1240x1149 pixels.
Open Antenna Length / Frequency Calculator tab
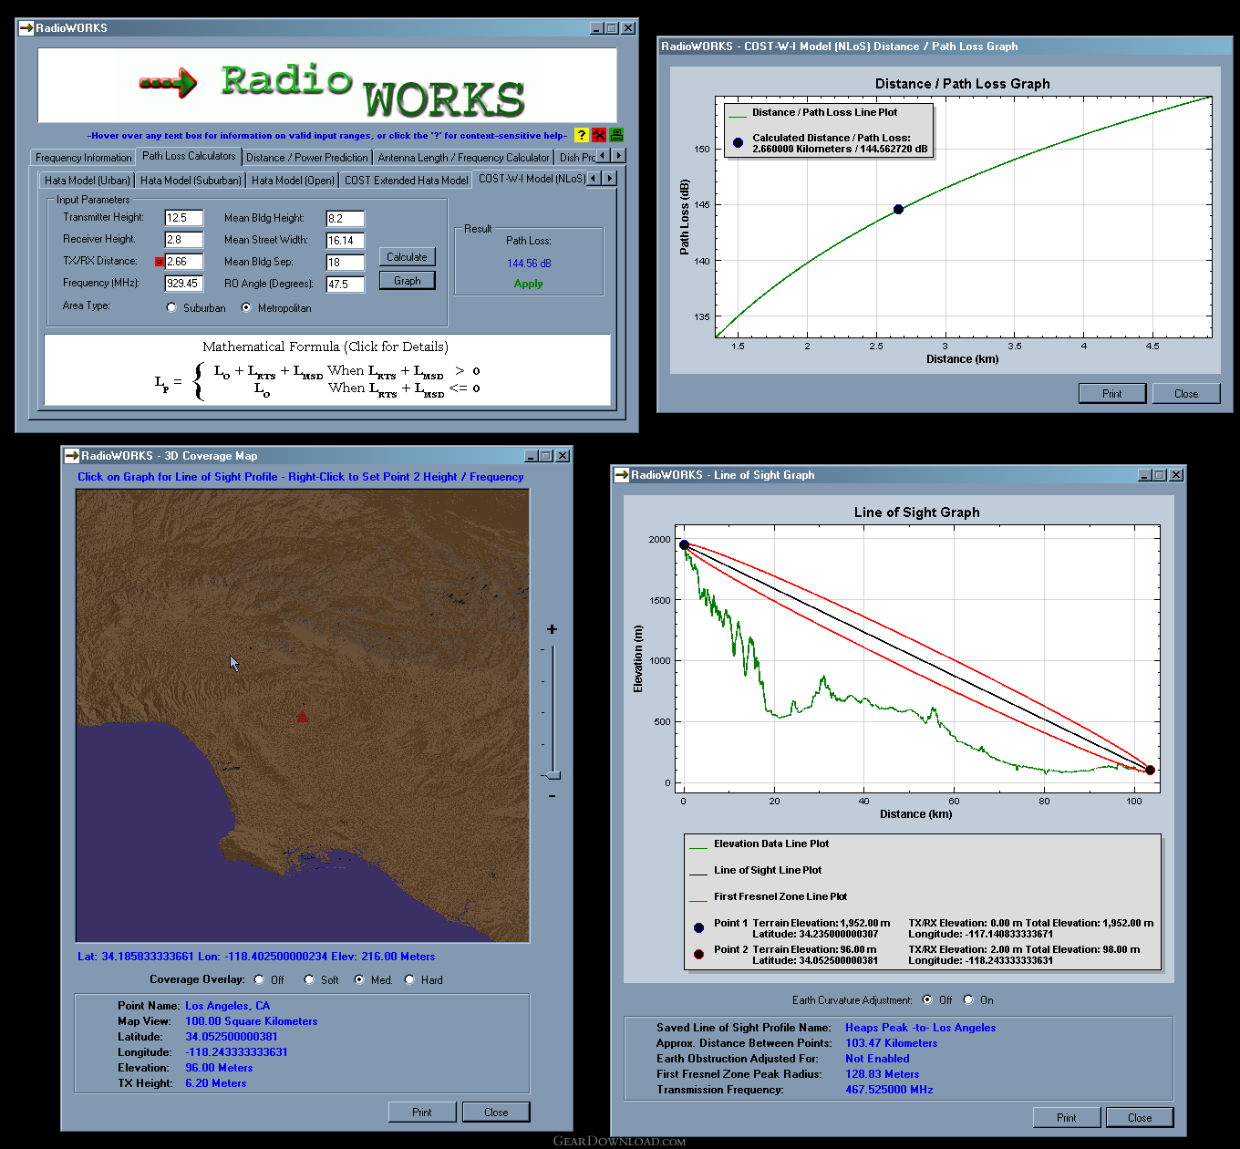click(463, 158)
